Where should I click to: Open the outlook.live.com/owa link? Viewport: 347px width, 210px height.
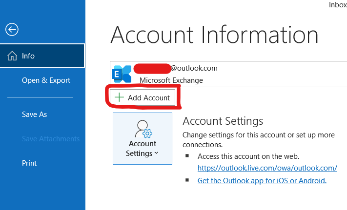(267, 168)
